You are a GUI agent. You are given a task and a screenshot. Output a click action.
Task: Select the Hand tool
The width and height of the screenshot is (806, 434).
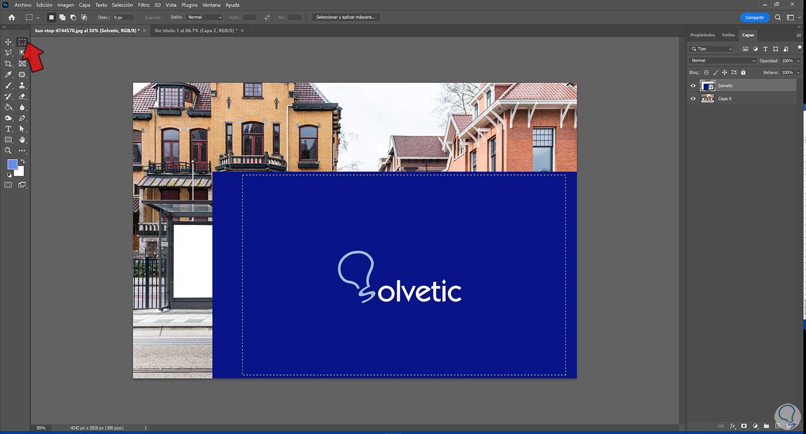tap(22, 140)
